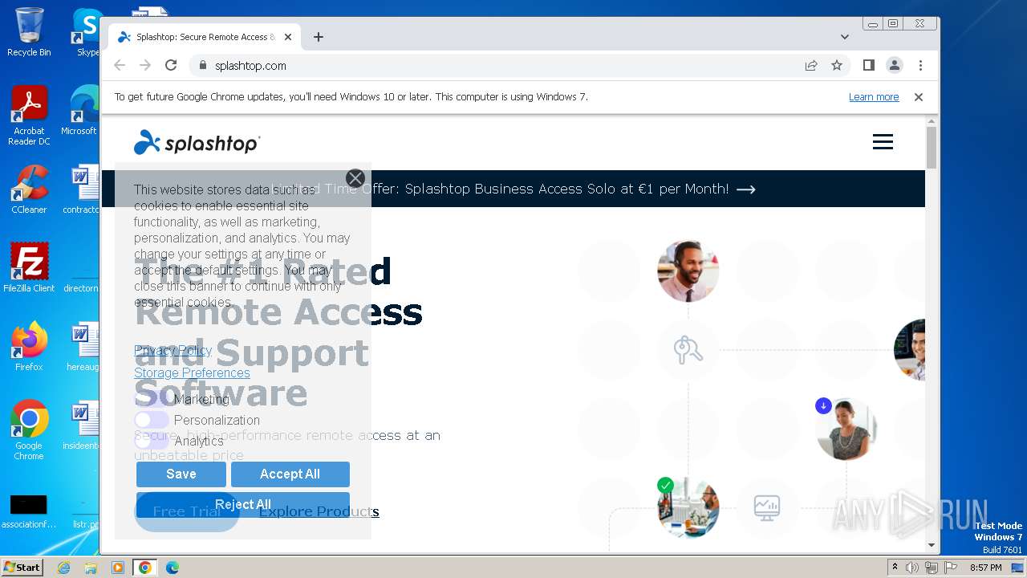Screen dimensions: 1027x578
Task: Close the Splashtop tab
Action: [288, 37]
